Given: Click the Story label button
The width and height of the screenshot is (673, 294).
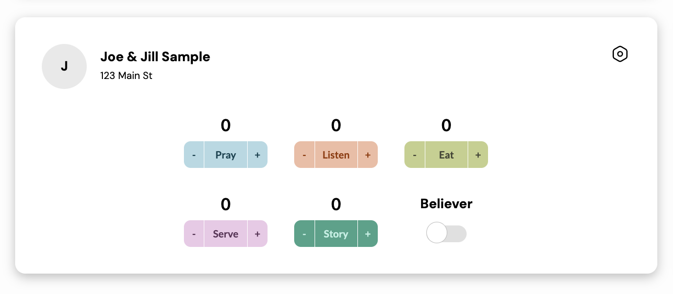Looking at the screenshot, I should tap(336, 234).
